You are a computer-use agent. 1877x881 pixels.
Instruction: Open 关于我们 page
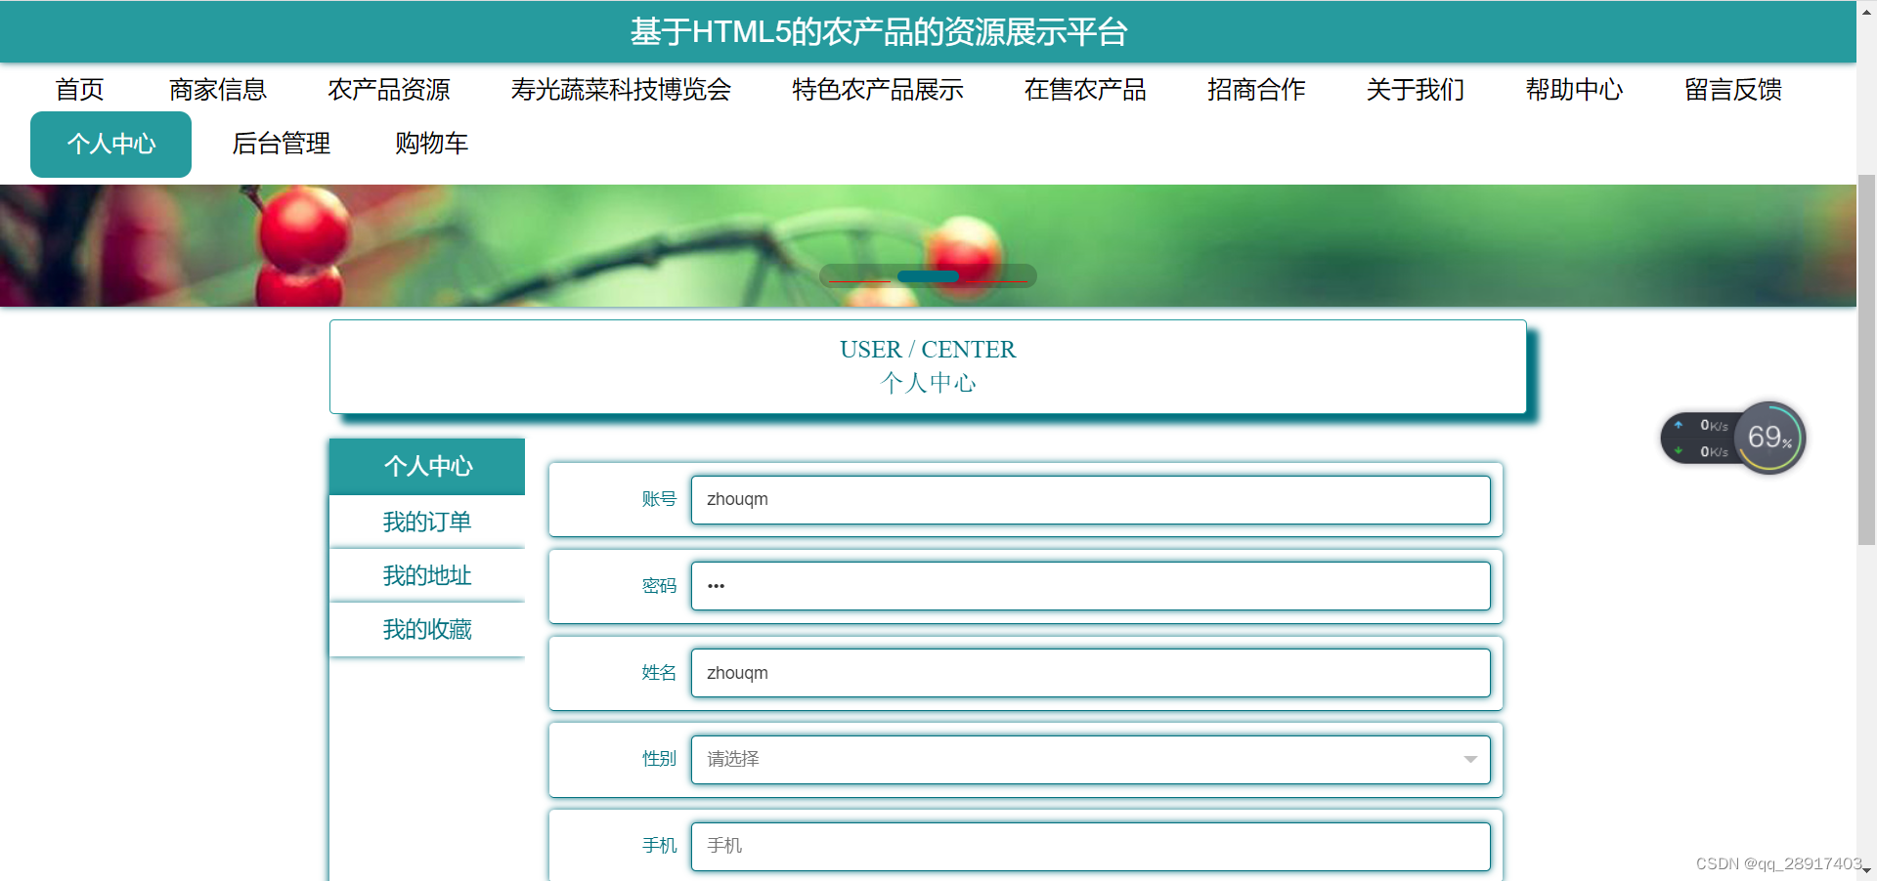click(x=1415, y=90)
